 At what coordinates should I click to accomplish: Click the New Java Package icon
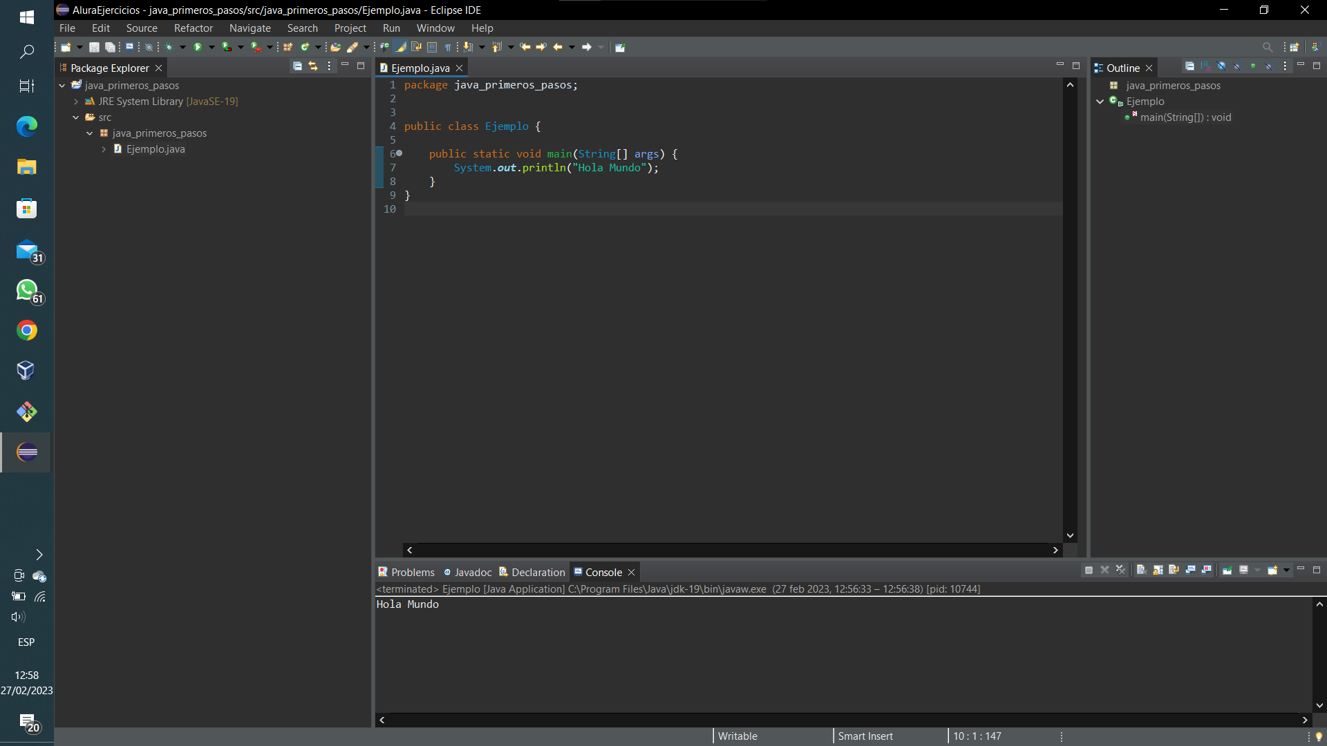click(x=288, y=47)
